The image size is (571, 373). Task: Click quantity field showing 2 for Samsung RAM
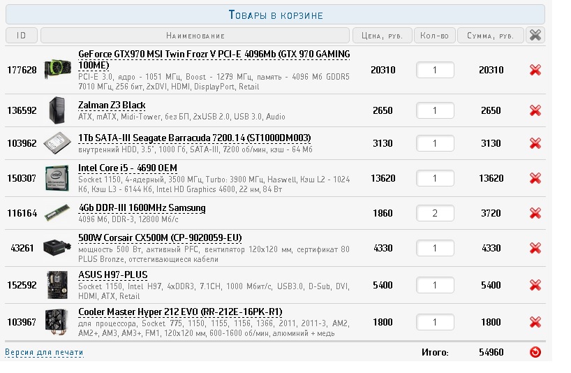[x=435, y=213]
